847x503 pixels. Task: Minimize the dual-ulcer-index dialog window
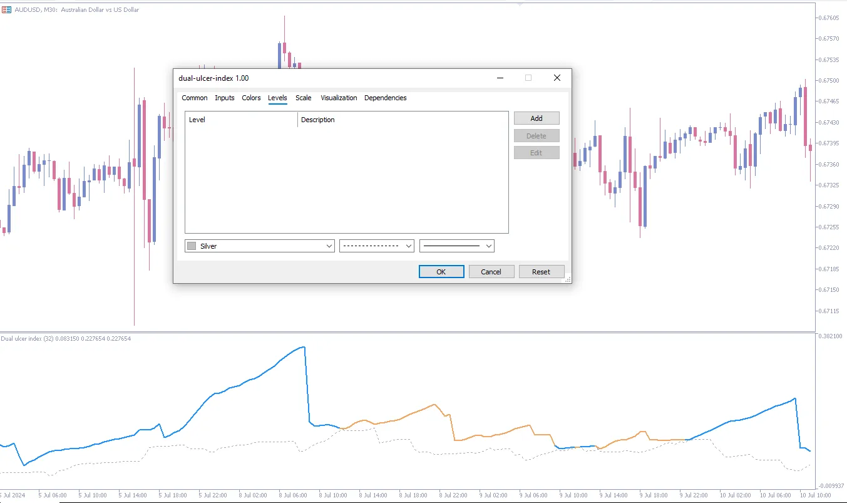coord(500,78)
